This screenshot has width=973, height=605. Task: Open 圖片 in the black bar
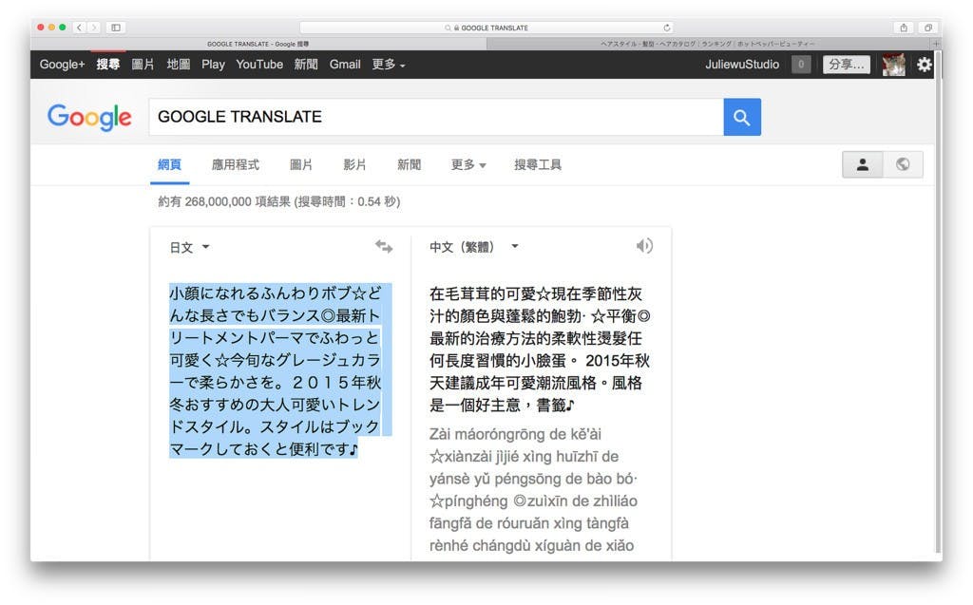(x=143, y=65)
